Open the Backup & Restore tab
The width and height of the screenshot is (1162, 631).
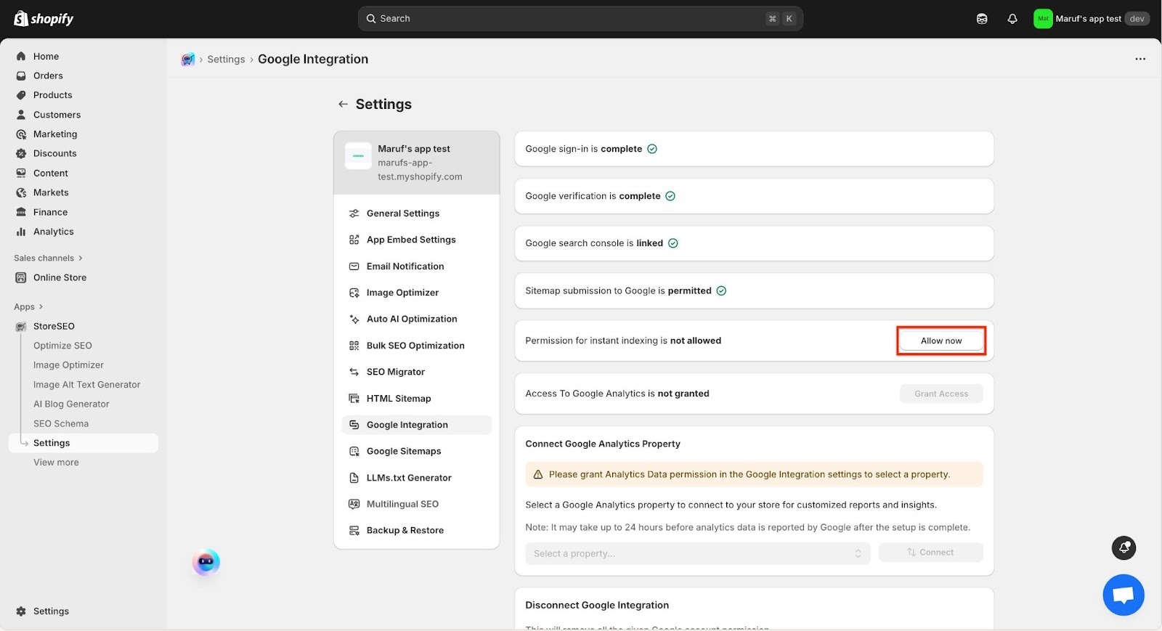click(x=417, y=531)
